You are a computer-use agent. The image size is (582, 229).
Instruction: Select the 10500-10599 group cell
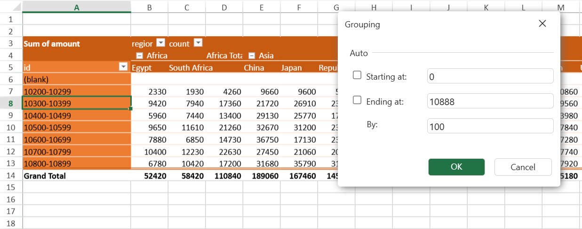[x=77, y=127]
